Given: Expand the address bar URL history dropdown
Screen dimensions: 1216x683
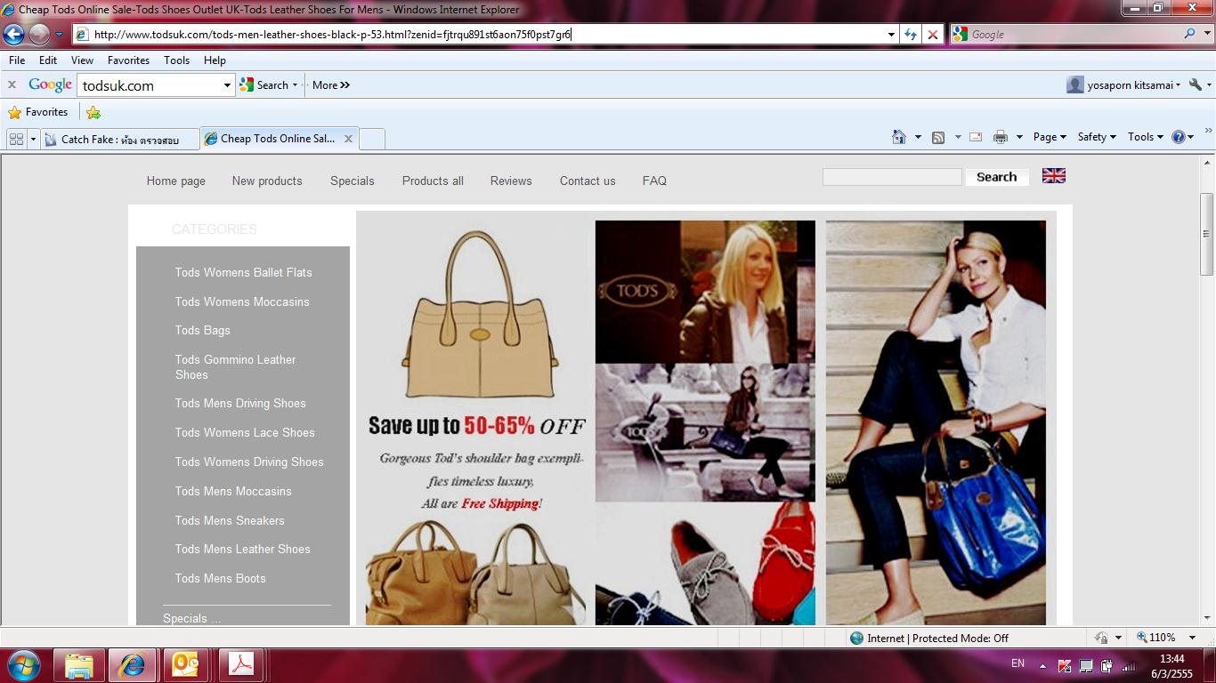Looking at the screenshot, I should 891,35.
